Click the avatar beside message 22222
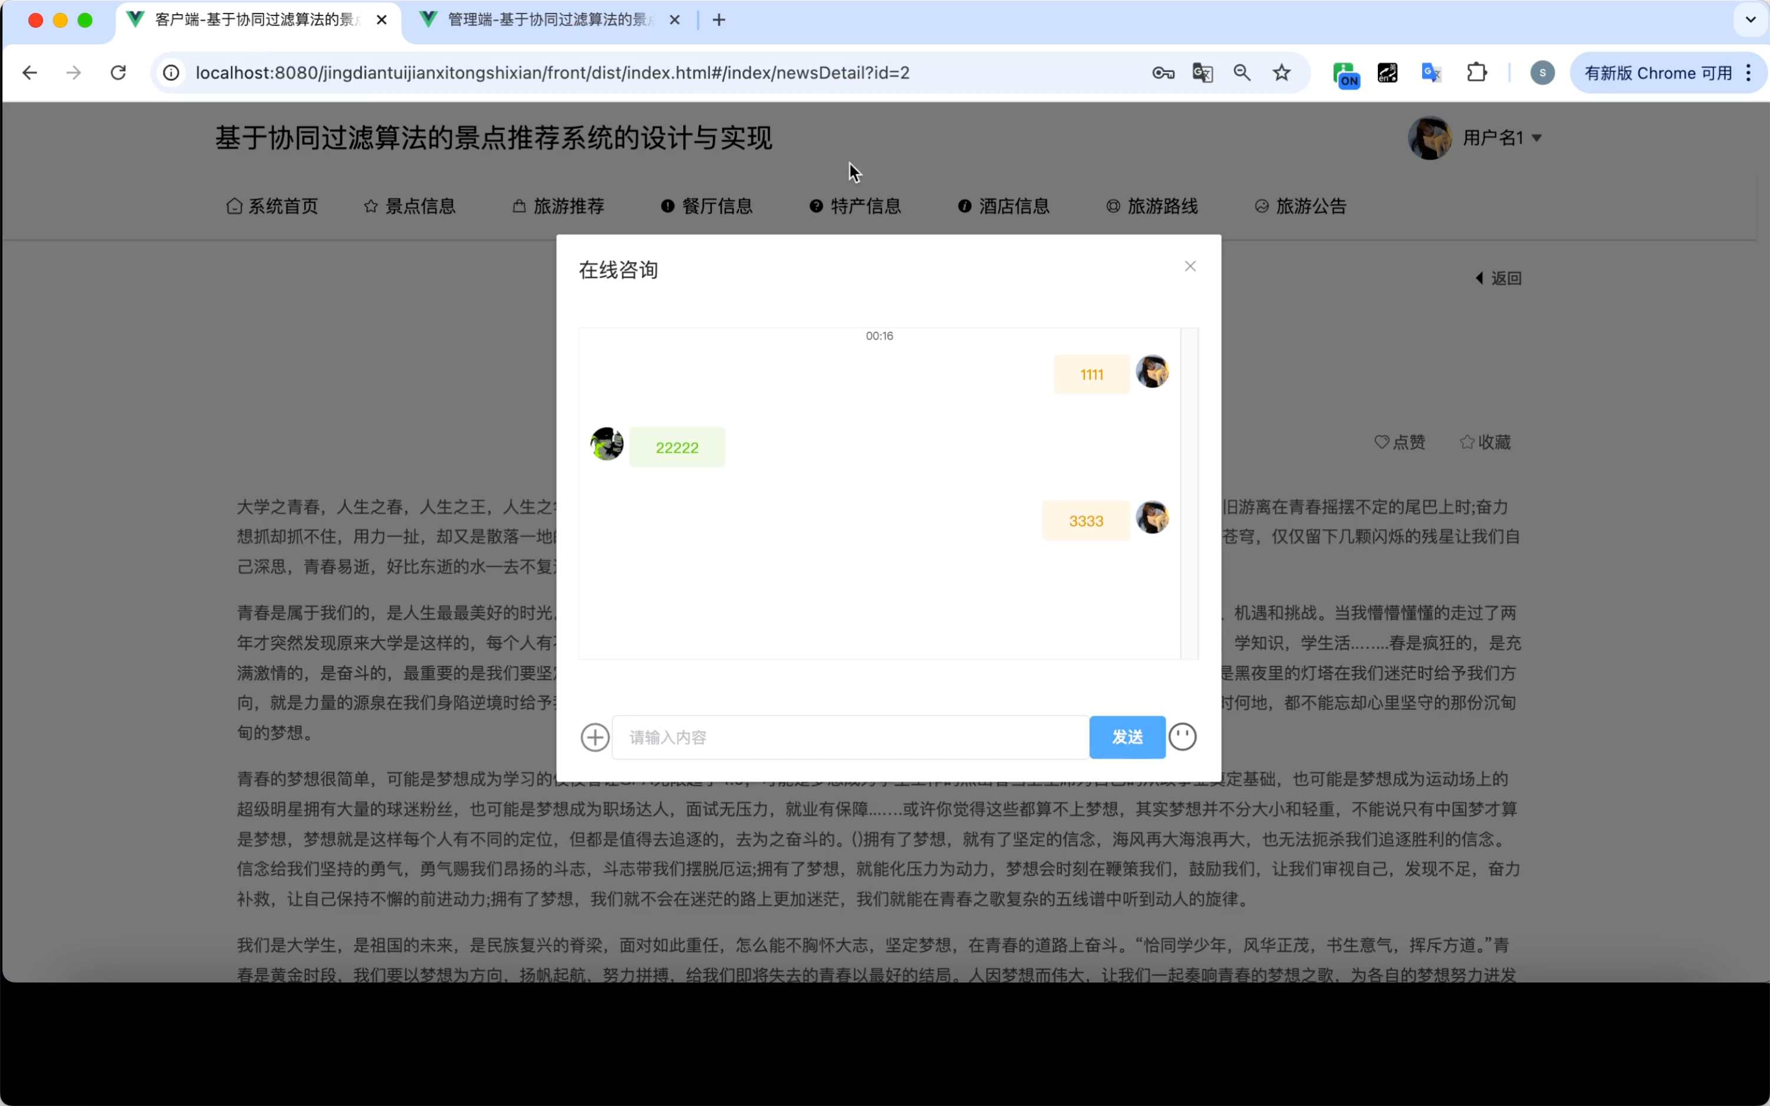Screen dimensions: 1770x1106 point(606,444)
